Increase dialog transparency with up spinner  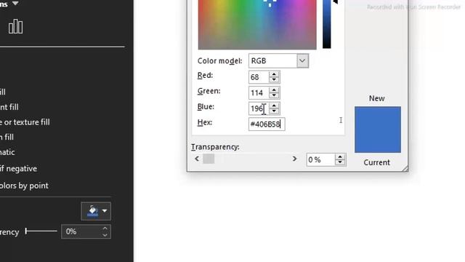340,157
